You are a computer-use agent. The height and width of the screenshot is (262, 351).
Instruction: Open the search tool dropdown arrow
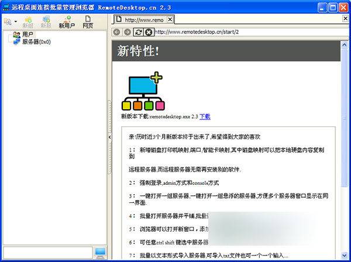(x=16, y=22)
